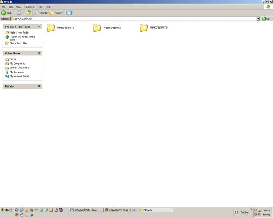Open the Back button history dropdown arrow
The width and height of the screenshot is (273, 218).
click(x=14, y=13)
